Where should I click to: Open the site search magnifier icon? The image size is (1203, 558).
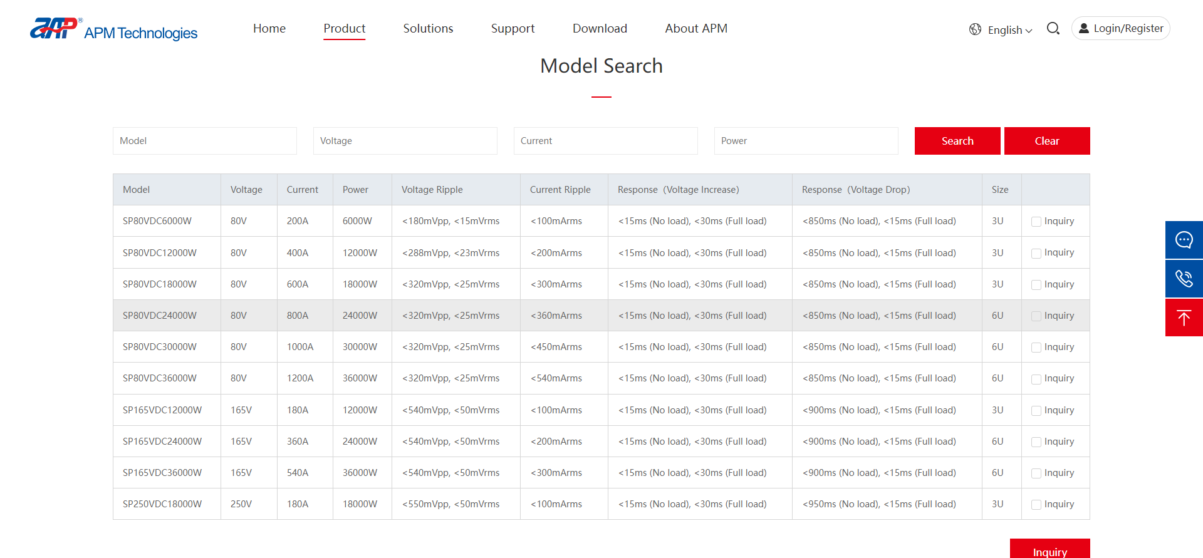[1053, 29]
